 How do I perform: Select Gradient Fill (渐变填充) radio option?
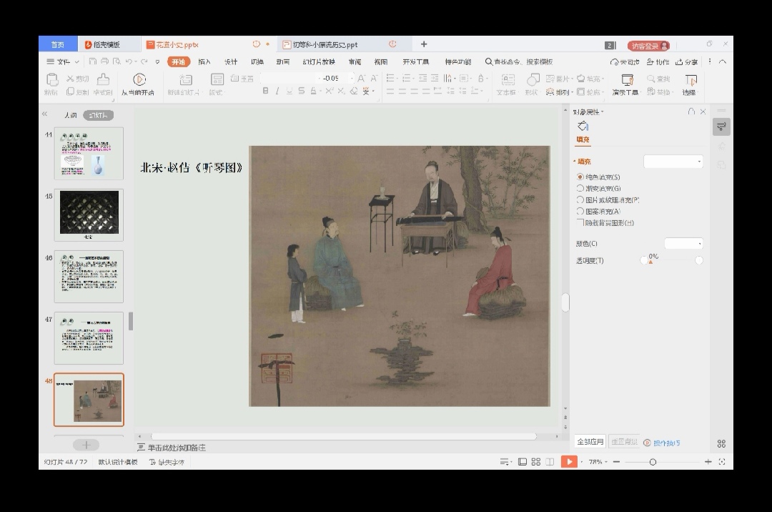coord(580,188)
